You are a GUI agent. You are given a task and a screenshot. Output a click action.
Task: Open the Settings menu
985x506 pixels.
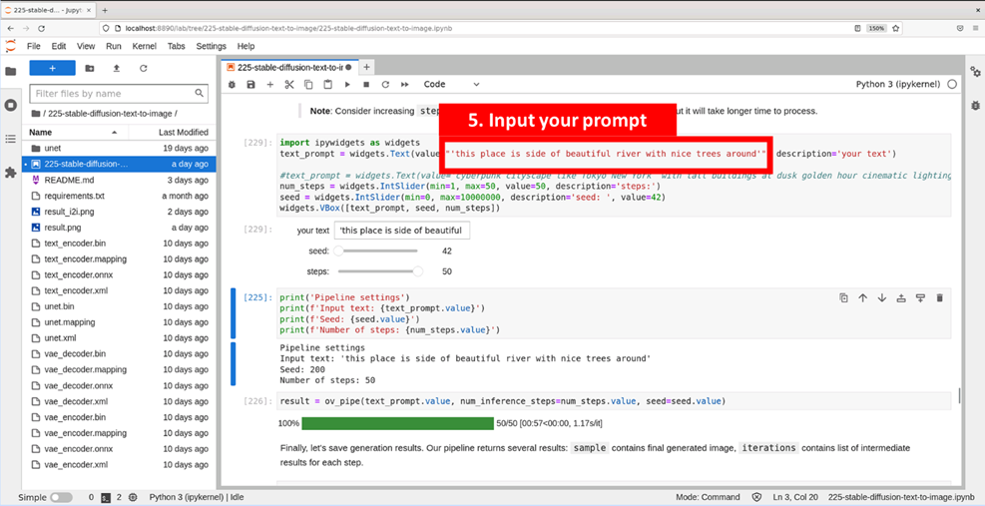pos(212,46)
